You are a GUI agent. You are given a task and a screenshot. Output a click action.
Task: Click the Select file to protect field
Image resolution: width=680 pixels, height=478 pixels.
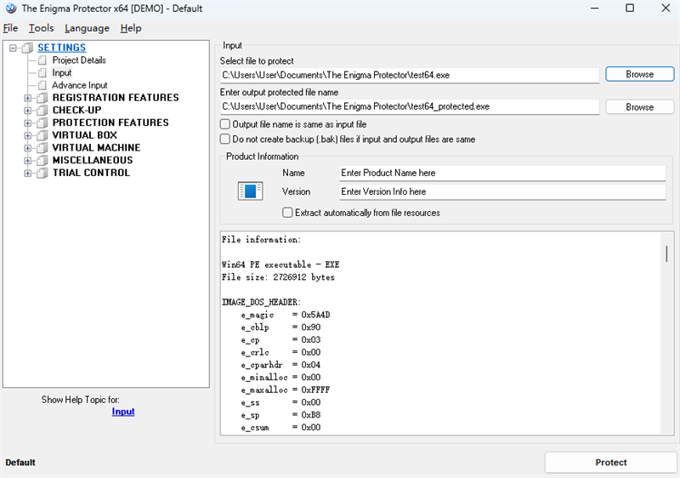click(x=410, y=75)
